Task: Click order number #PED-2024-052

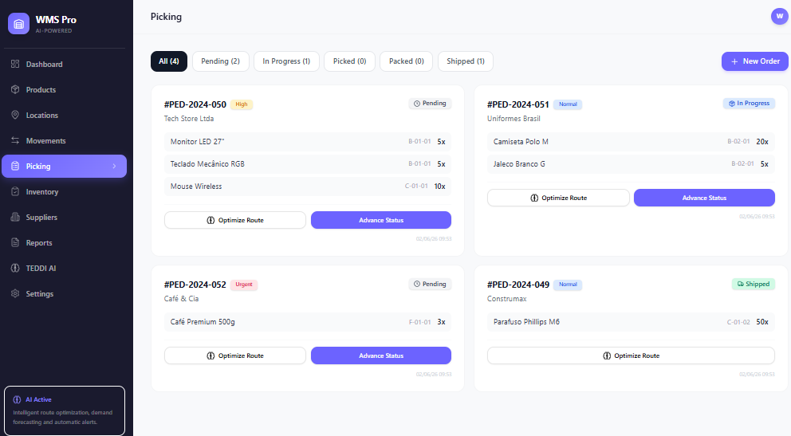Action: (x=195, y=285)
